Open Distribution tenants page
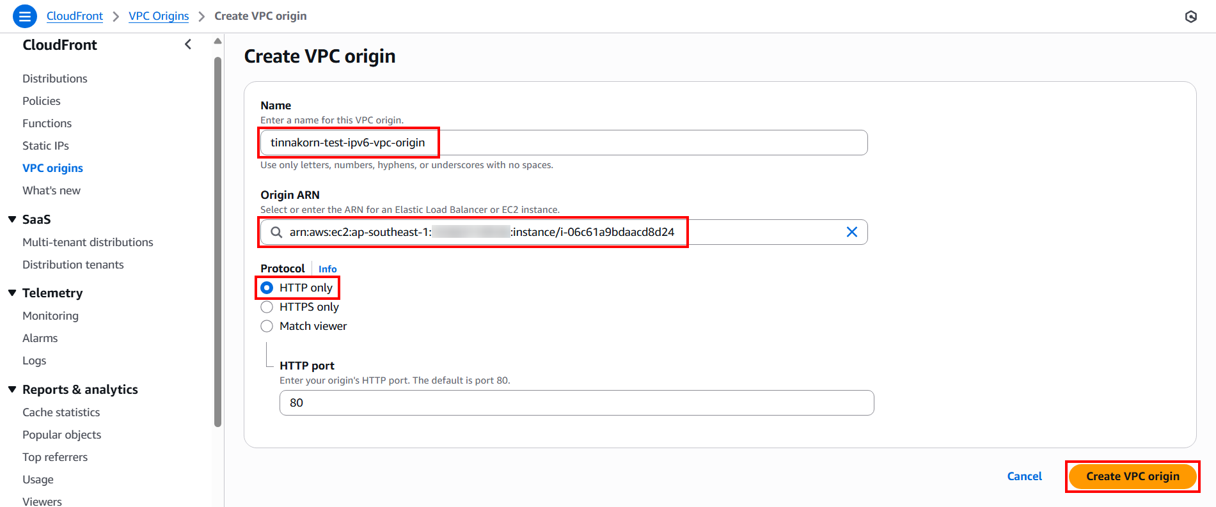 coord(73,265)
